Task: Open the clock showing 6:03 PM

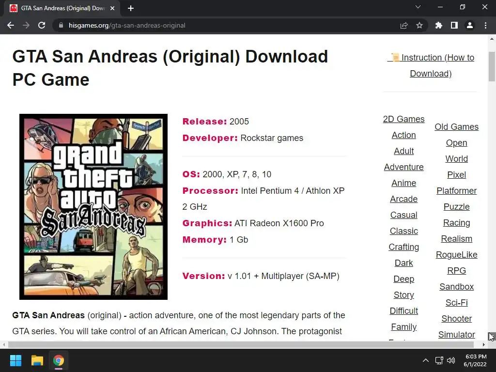Action: tap(476, 360)
